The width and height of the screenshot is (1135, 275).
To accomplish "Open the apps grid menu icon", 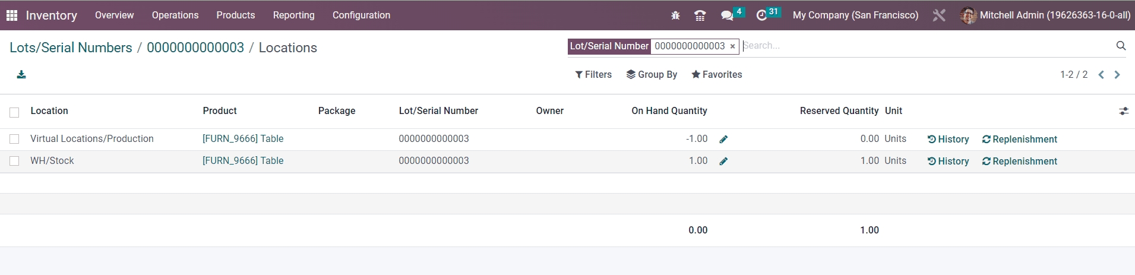I will [x=11, y=15].
